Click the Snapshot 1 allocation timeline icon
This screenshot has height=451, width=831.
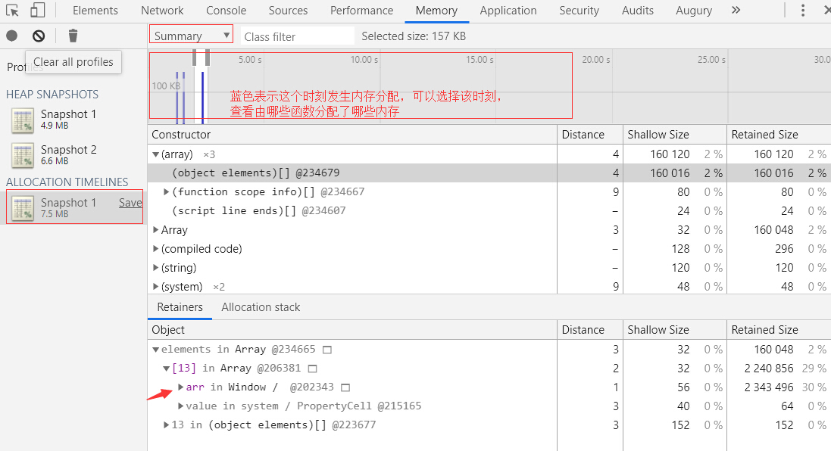[x=22, y=207]
